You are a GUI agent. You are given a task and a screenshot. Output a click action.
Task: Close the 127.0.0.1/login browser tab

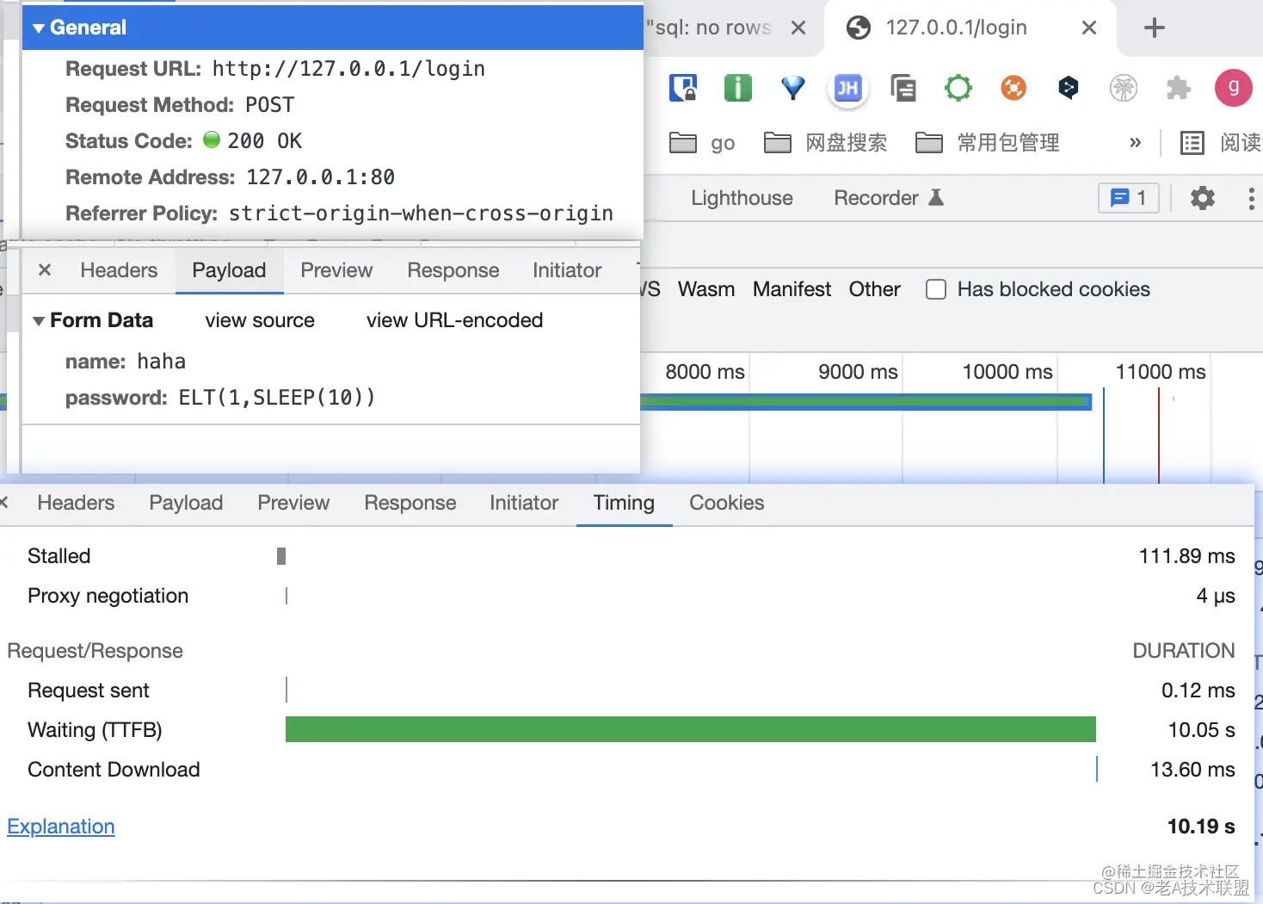coord(1089,28)
